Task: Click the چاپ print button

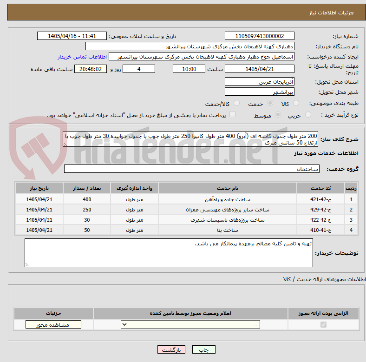Action: [x=203, y=349]
